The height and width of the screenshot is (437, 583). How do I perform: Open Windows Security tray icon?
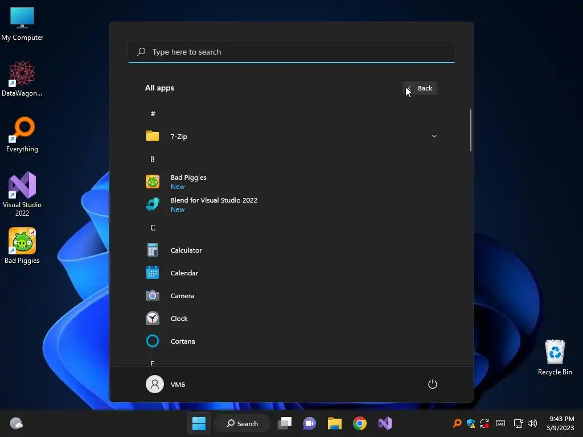471,423
